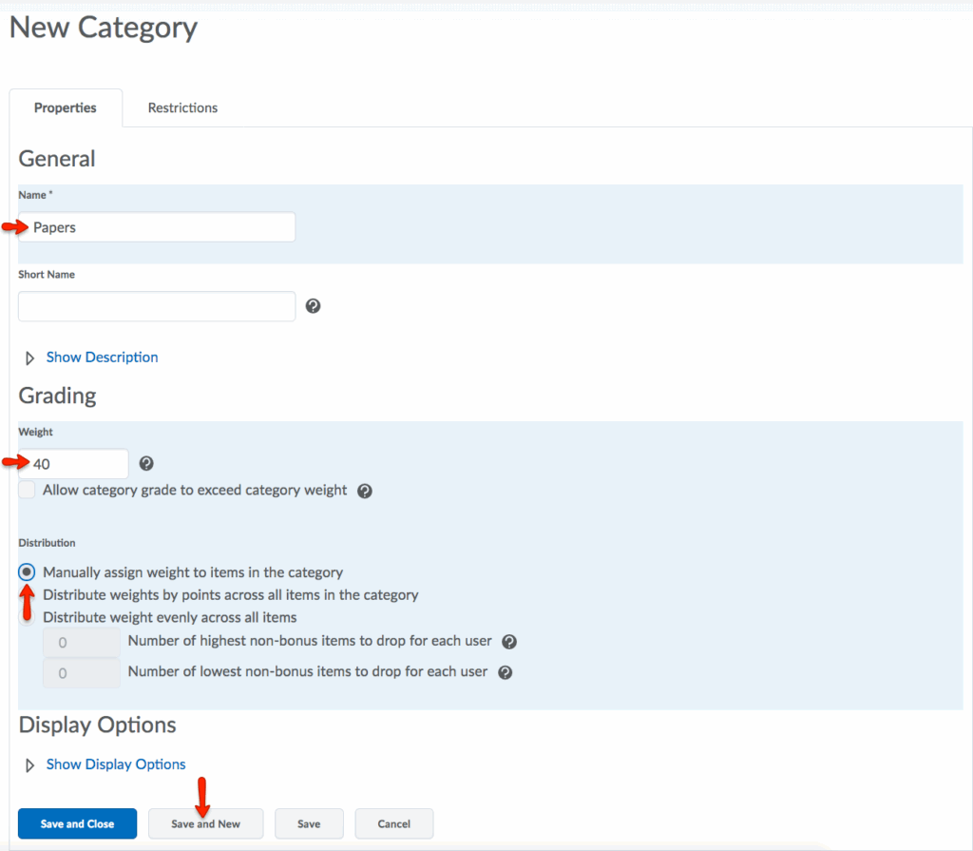This screenshot has height=851, width=973.
Task: Enable Allow category grade to exceed category weight
Action: click(27, 491)
